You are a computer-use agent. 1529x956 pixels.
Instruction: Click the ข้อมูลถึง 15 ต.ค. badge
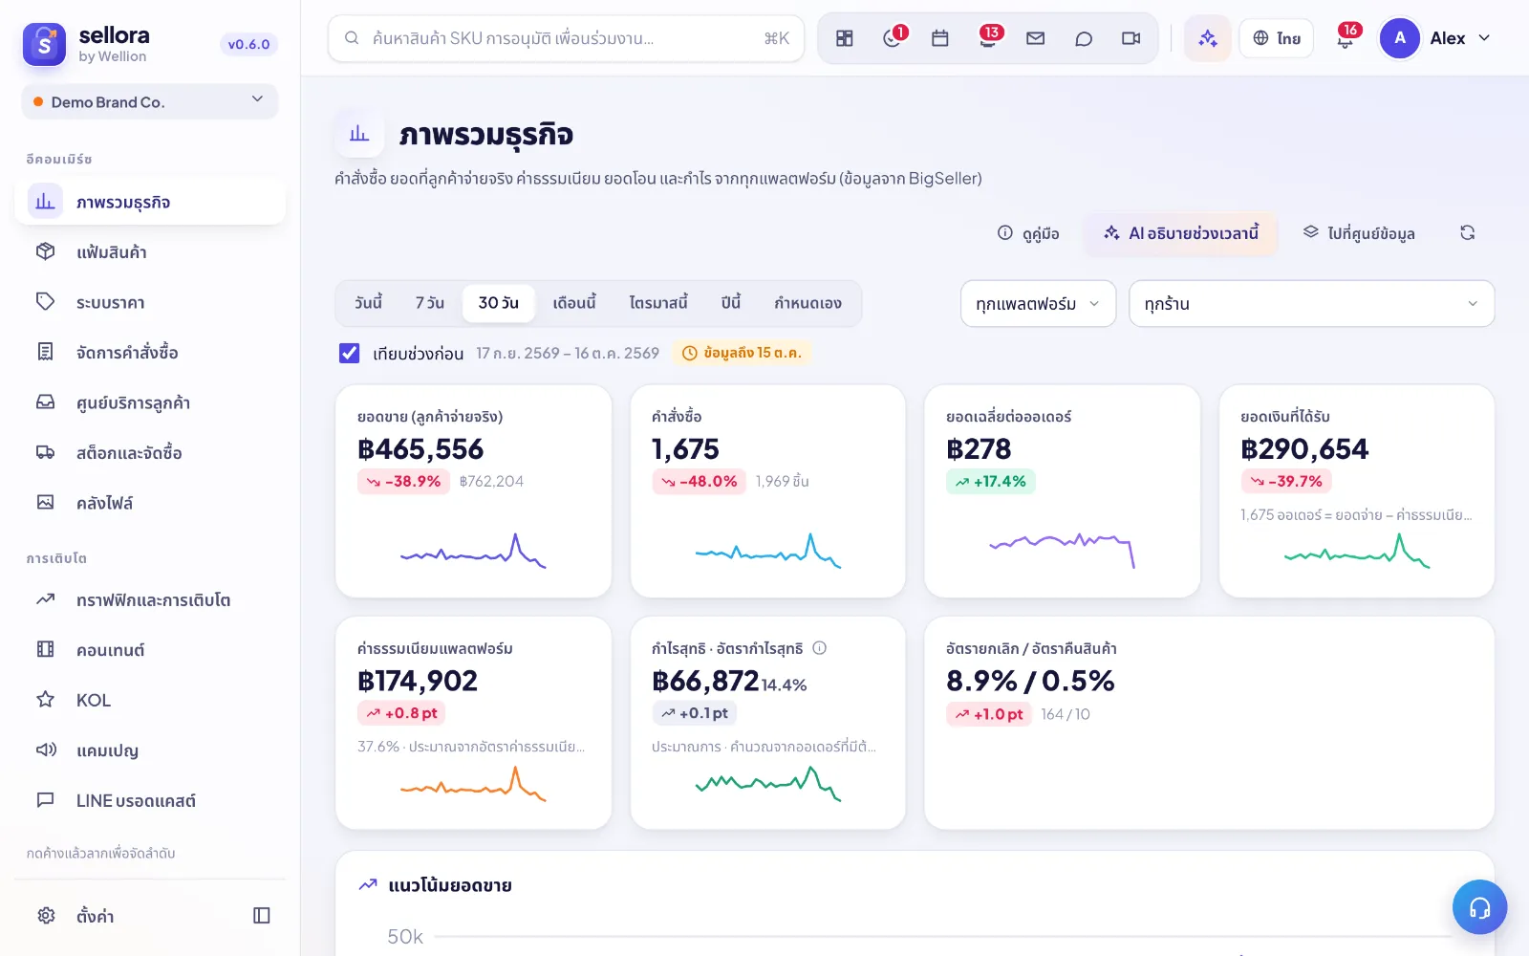[743, 353]
